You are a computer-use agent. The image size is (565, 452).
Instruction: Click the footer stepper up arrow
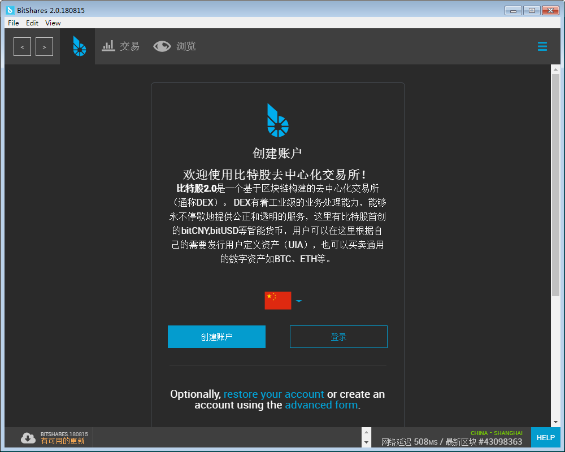point(366,432)
